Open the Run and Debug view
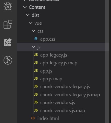111x123 pixels. (x=8, y=6)
